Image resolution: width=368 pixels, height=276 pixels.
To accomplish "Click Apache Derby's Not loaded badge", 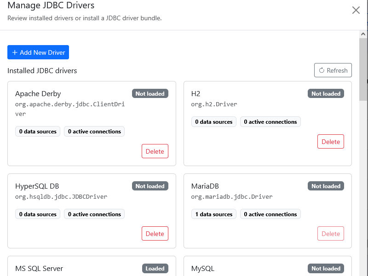I will point(150,94).
